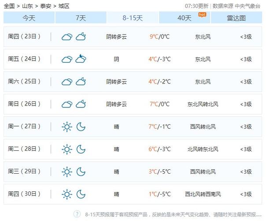The width and height of the screenshot is (266, 221).
Task: Go to 全国 breadcrumb link
Action: (9, 6)
